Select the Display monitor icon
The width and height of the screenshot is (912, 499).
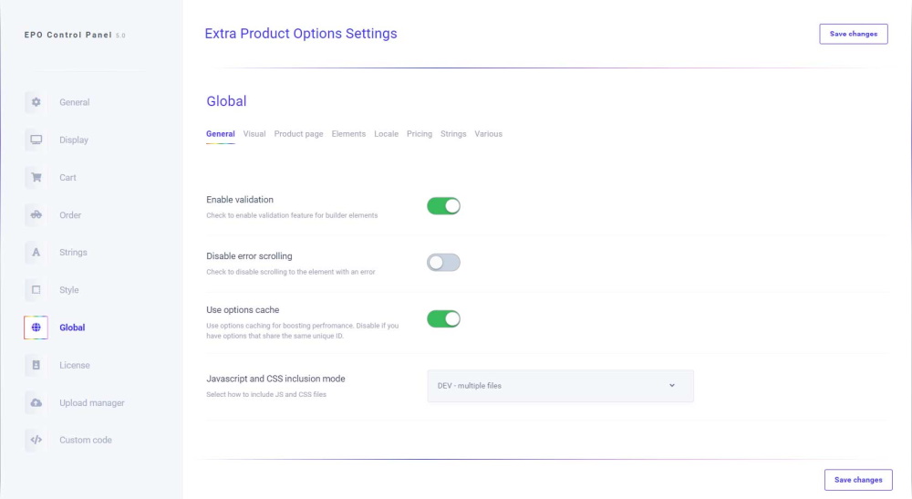click(x=36, y=140)
